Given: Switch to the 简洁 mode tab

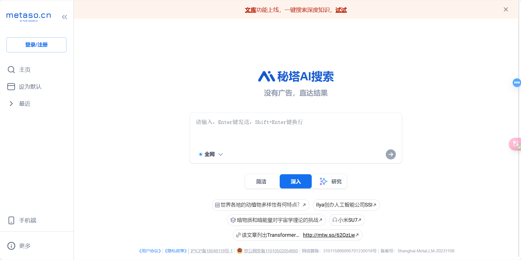Looking at the screenshot, I should [261, 181].
